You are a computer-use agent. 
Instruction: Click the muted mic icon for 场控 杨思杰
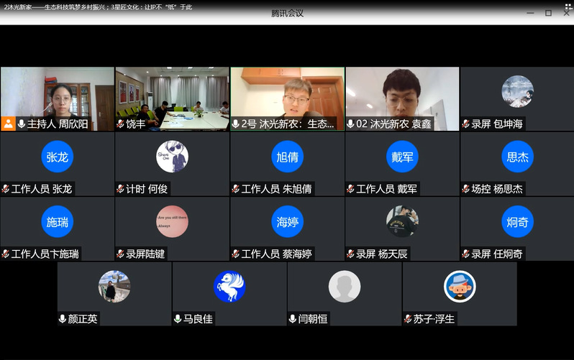[x=465, y=189]
